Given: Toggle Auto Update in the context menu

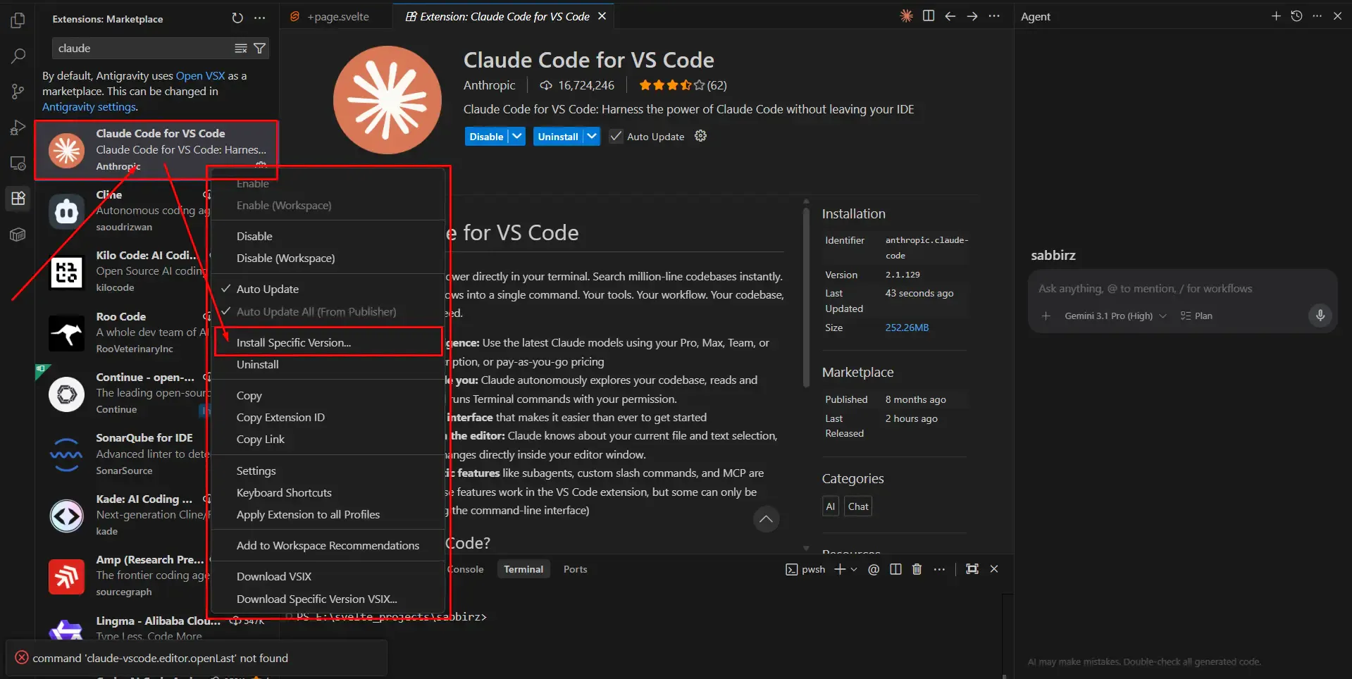Looking at the screenshot, I should click(268, 289).
